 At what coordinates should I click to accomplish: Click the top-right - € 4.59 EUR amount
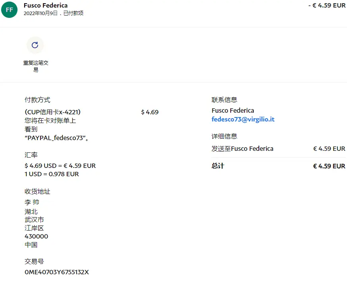pyautogui.click(x=327, y=6)
